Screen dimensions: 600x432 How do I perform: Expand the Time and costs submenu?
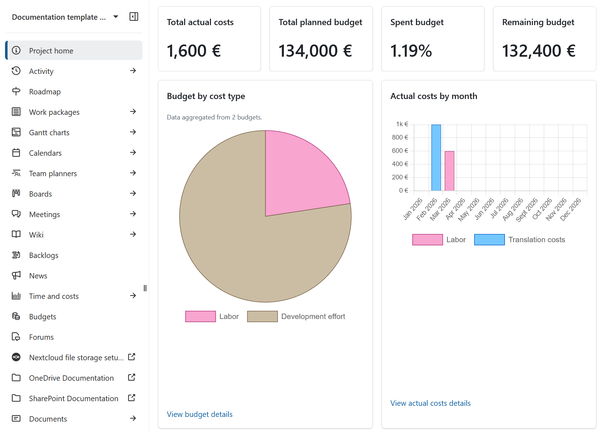point(133,296)
